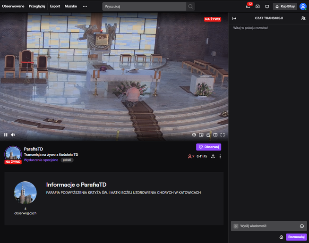The height and width of the screenshot is (243, 309).
Task: Click the Wyszukaj search field
Action: click(144, 7)
